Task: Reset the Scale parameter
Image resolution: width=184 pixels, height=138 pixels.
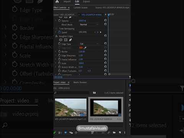Action: point(105,63)
